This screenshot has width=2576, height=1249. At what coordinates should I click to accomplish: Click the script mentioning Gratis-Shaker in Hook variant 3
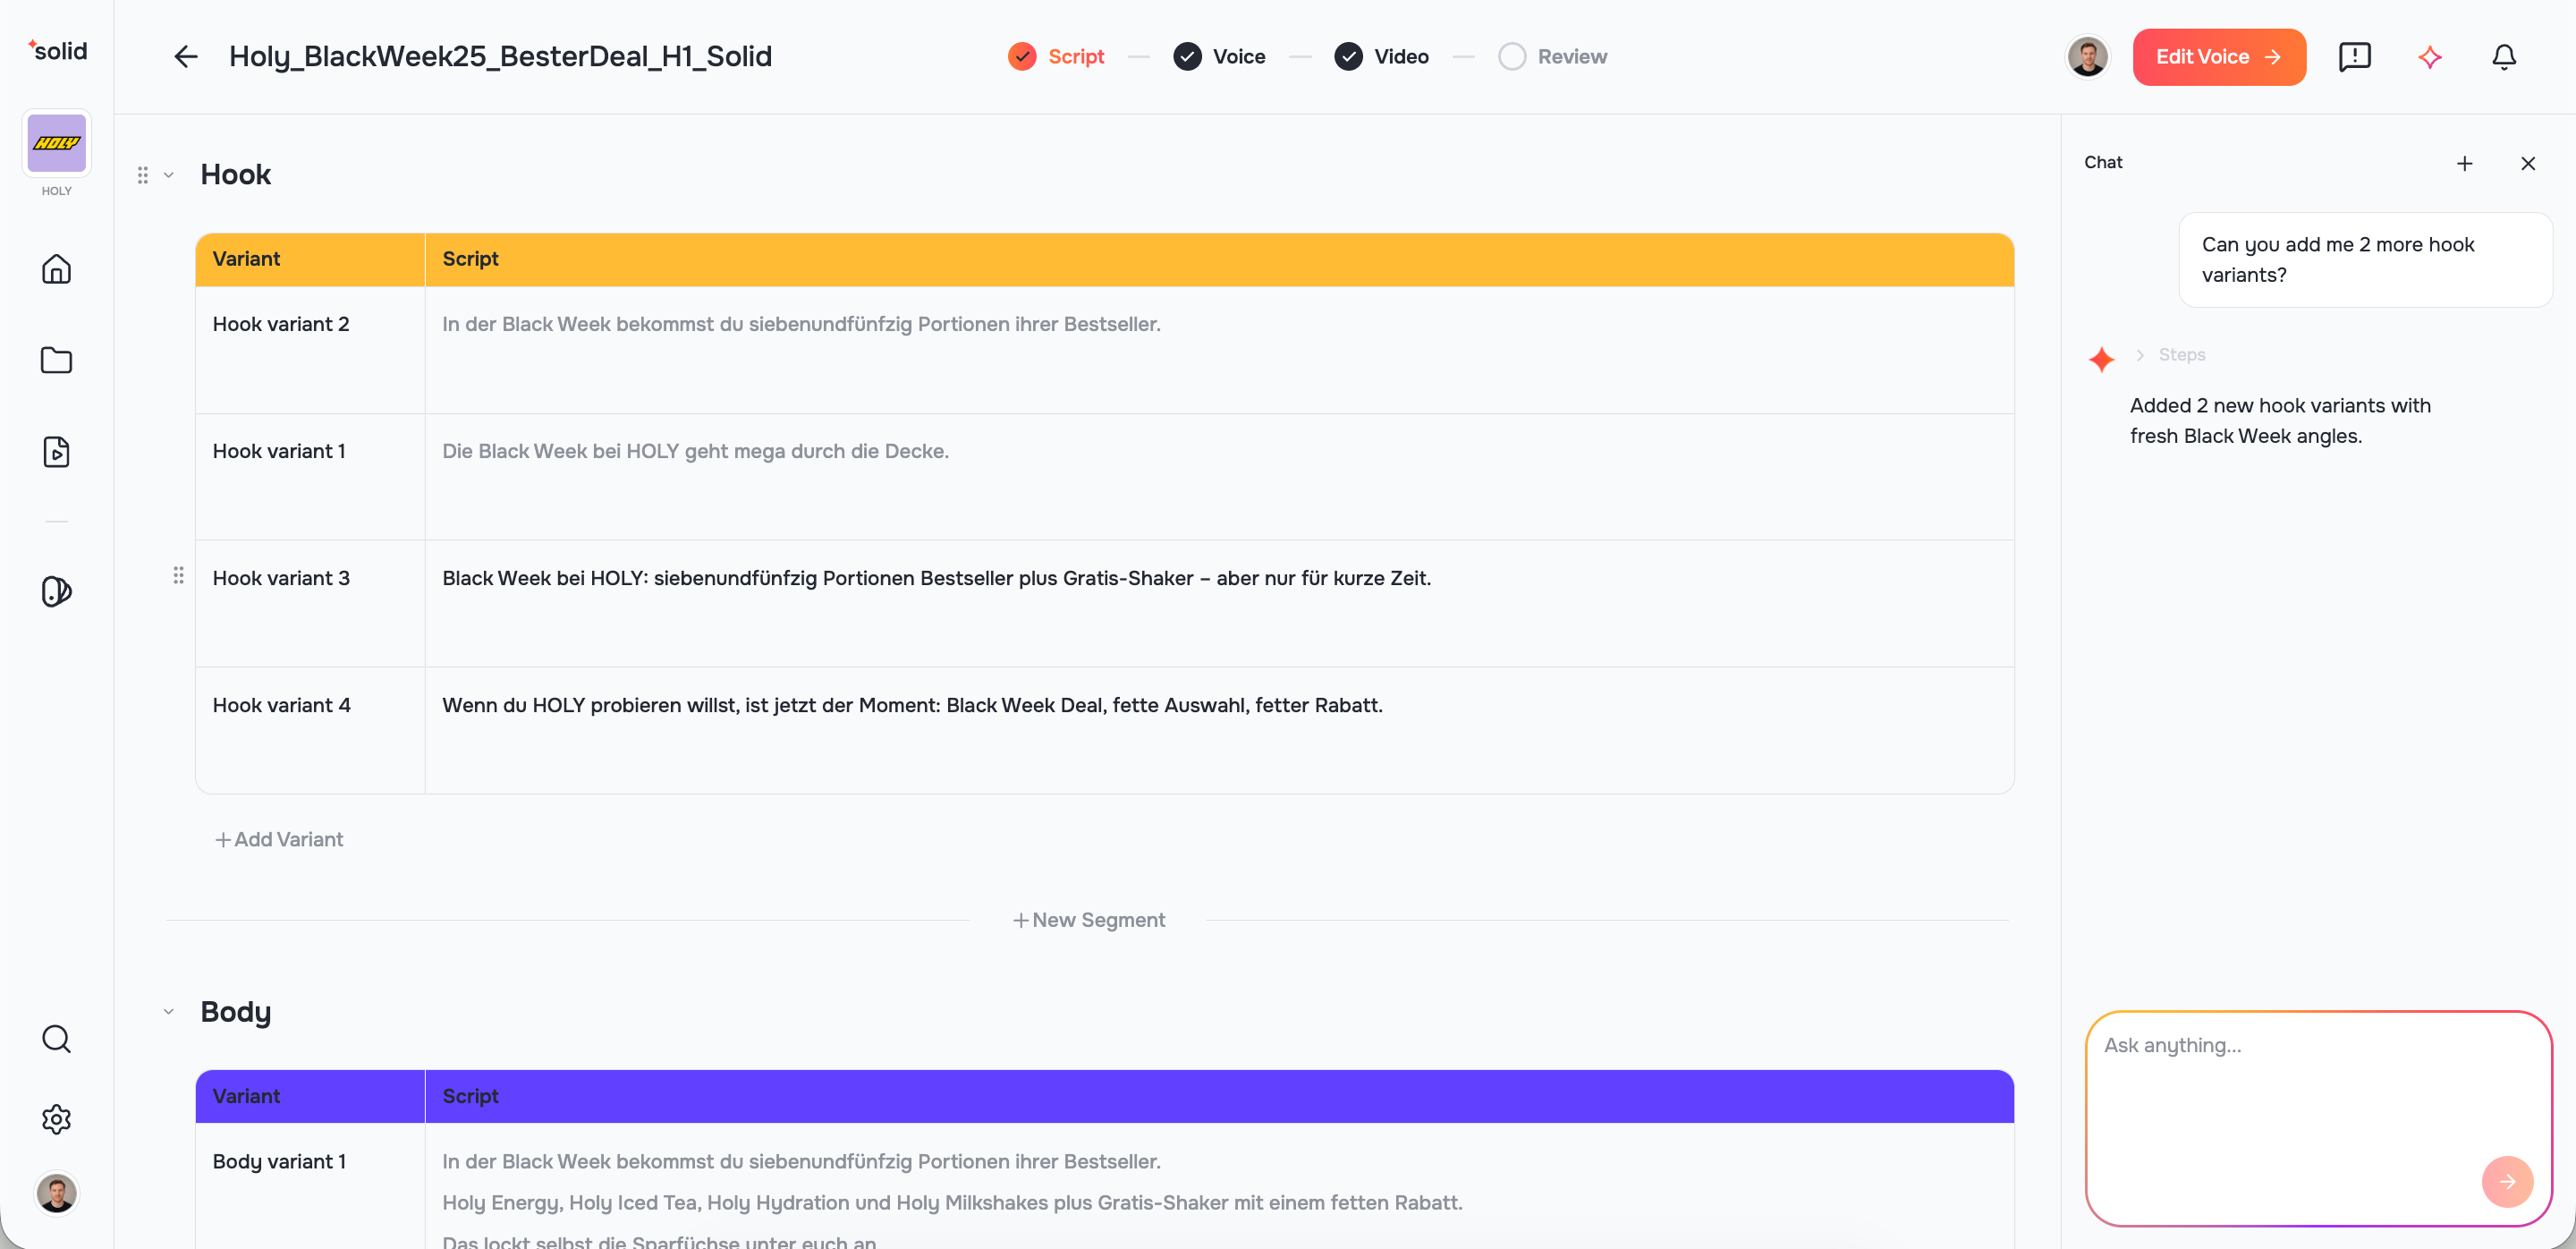936,578
